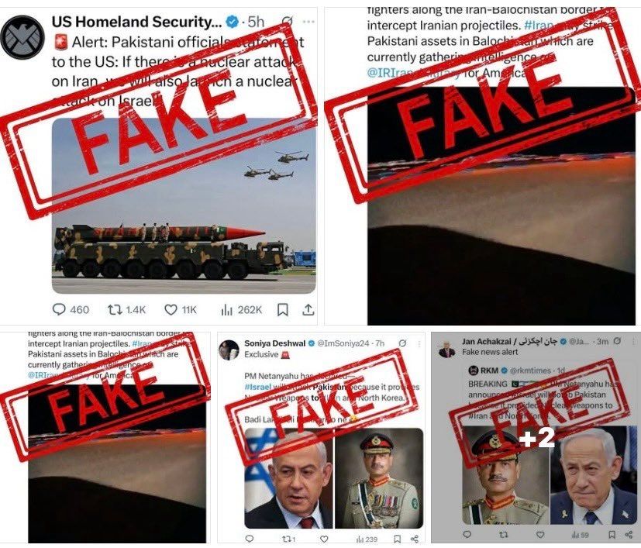Open Soniya Deshwal's profile name
This screenshot has height=548, width=641.
pos(274,343)
